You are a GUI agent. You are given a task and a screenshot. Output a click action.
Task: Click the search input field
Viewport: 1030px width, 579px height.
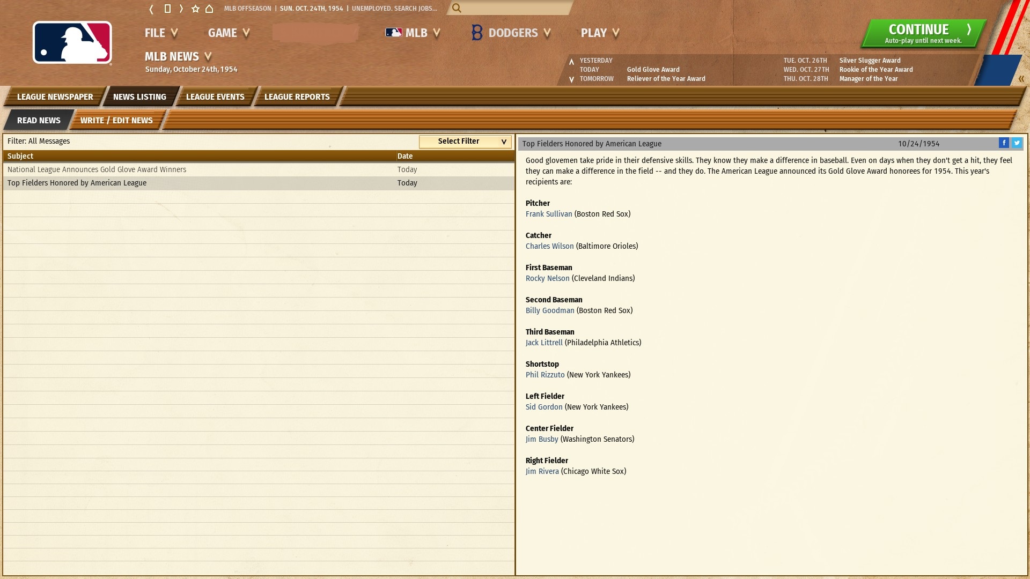pyautogui.click(x=515, y=8)
